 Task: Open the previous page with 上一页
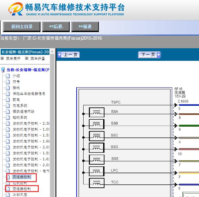[x=69, y=55]
